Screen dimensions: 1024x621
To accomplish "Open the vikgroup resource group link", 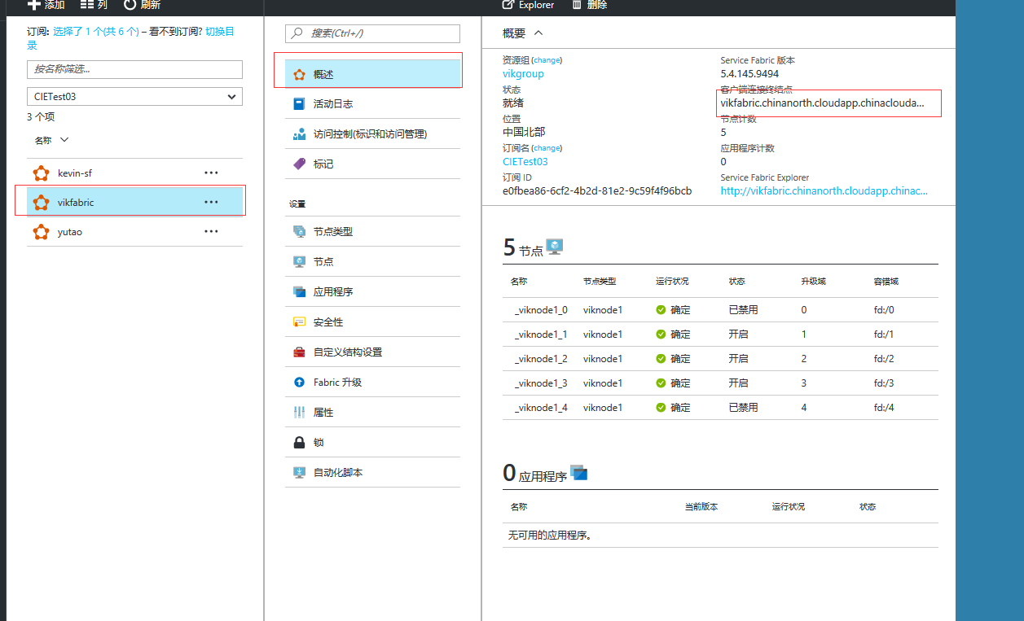I will 523,73.
